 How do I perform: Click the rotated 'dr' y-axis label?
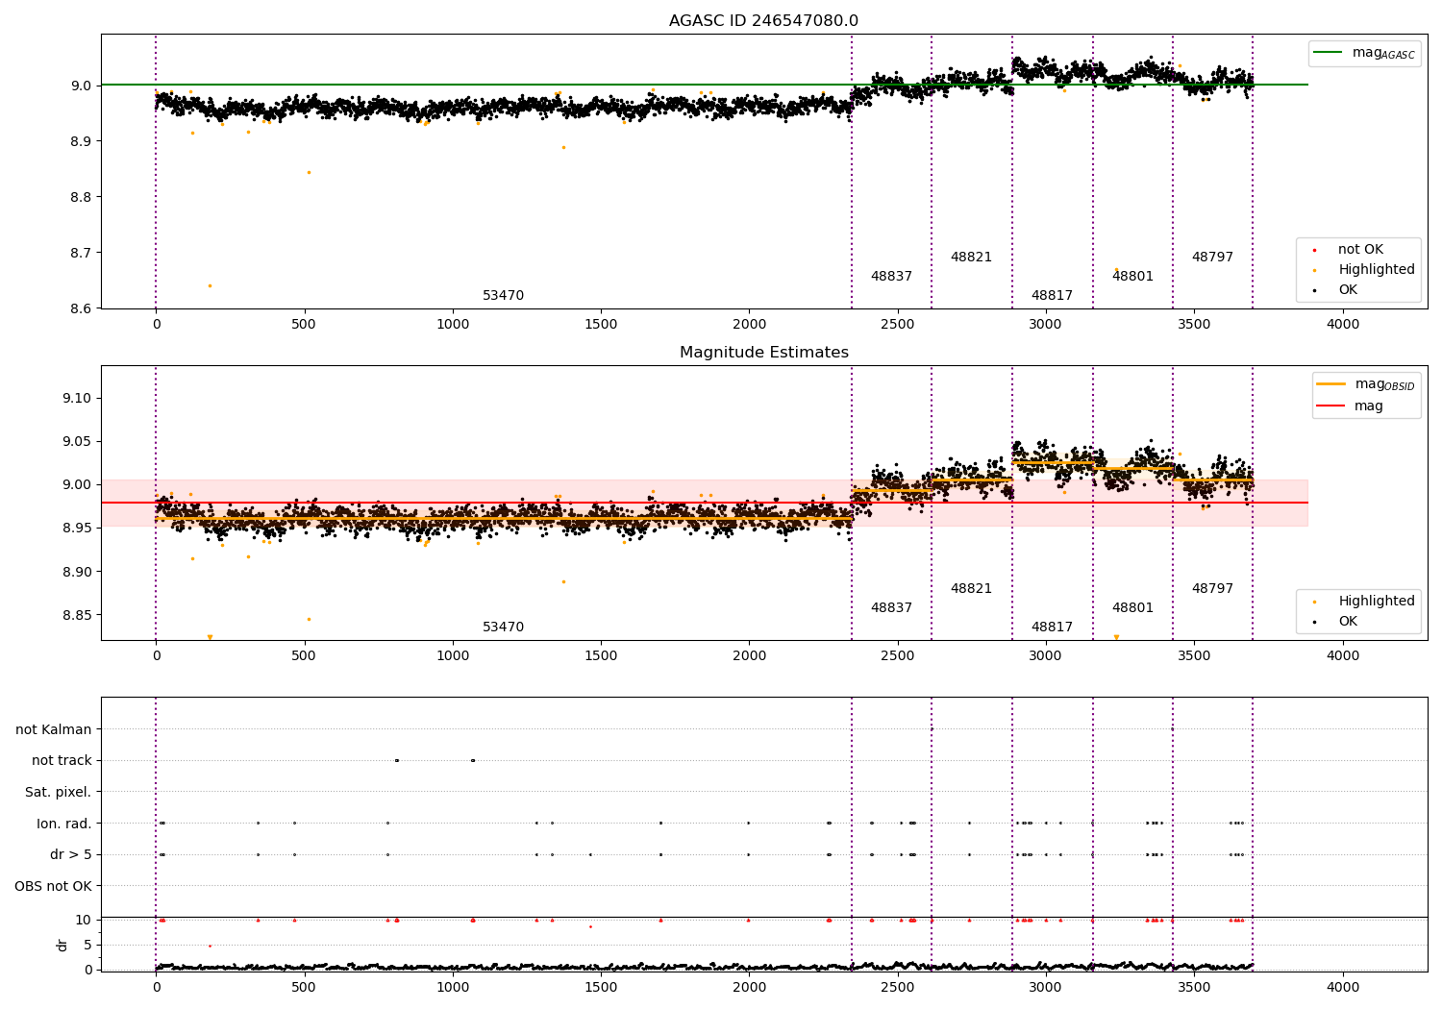click(62, 945)
